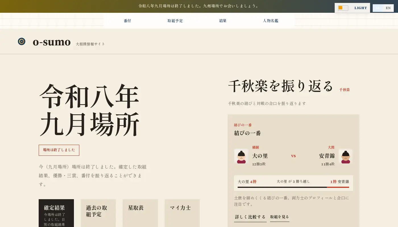
Task: Click the 11勝4敗 record text
Action: pyautogui.click(x=328, y=164)
